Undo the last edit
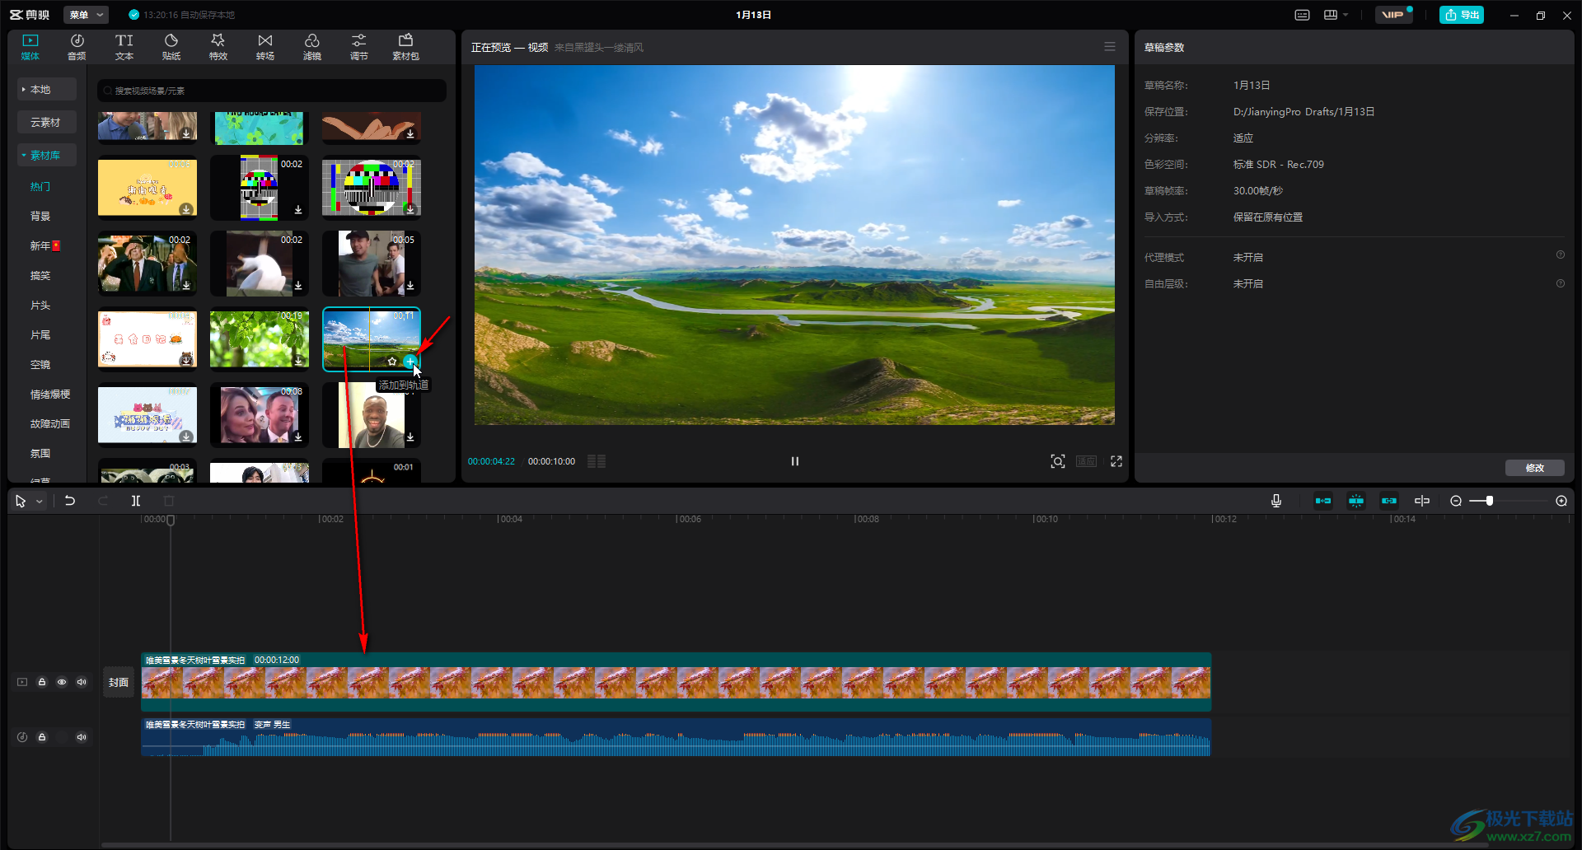The height and width of the screenshot is (850, 1582). tap(70, 501)
